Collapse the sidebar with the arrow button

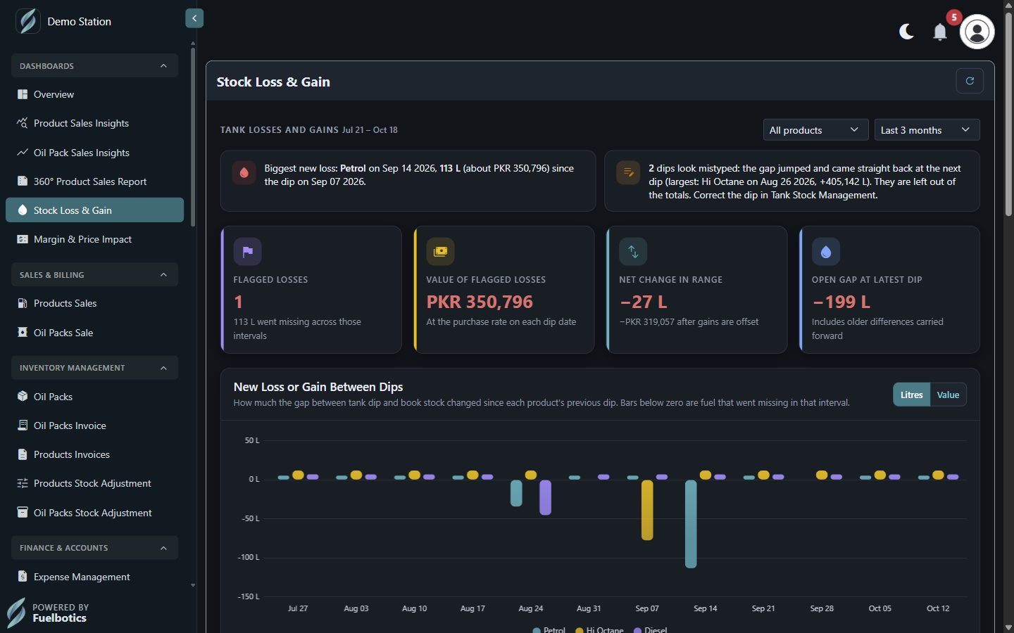click(194, 18)
